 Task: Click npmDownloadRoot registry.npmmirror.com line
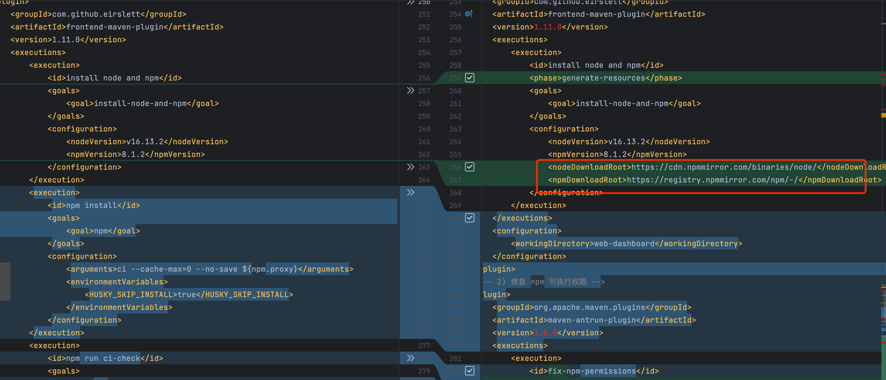[715, 180]
